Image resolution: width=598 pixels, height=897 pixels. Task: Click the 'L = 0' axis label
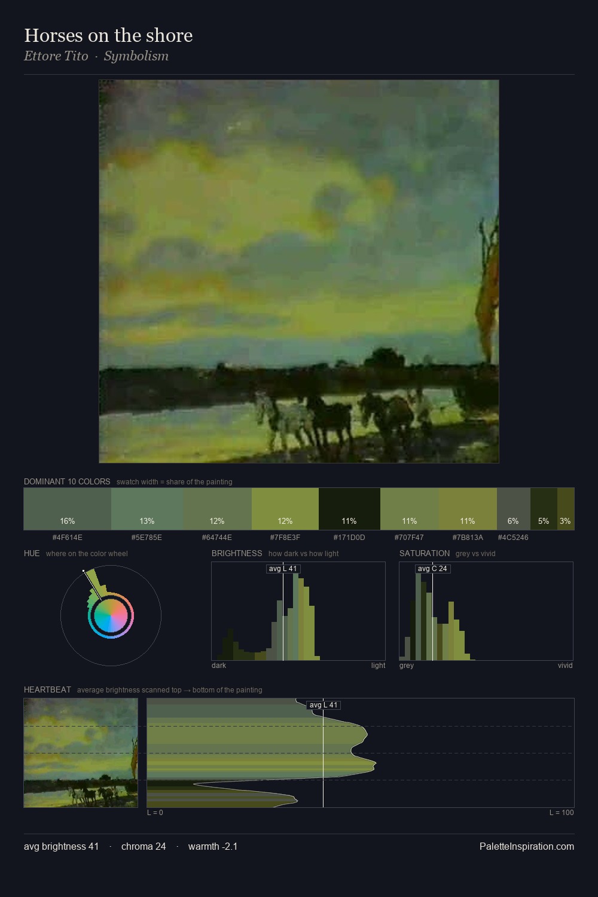pos(155,812)
